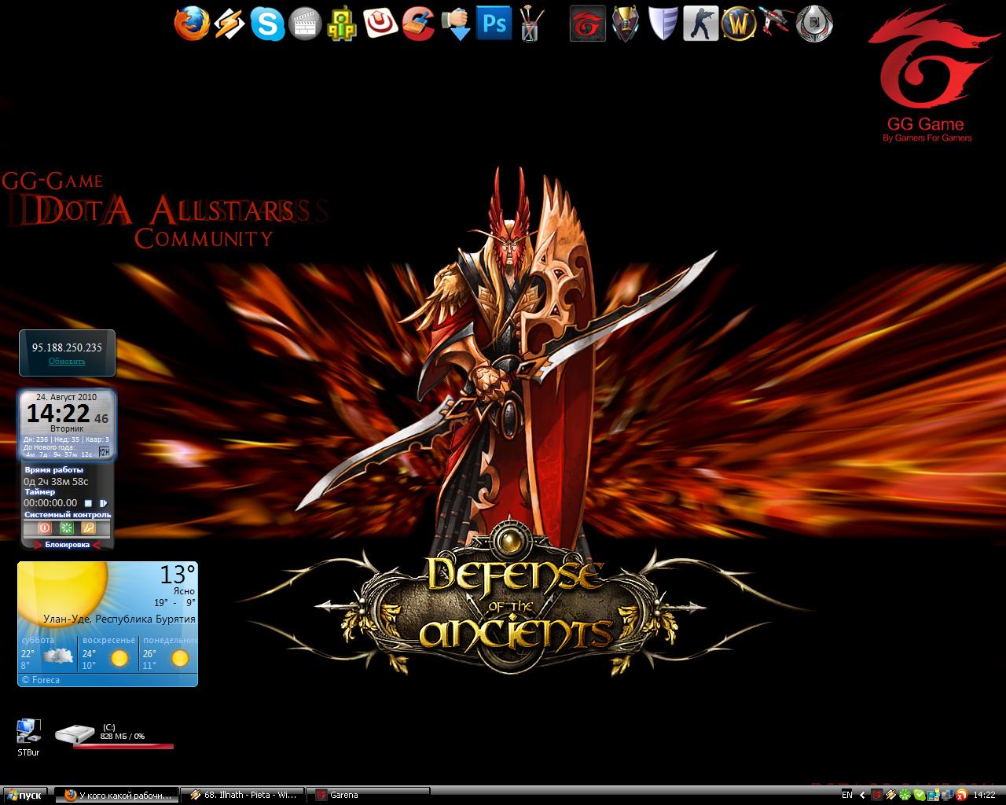Open the EN language selector in taskbar
This screenshot has width=1006, height=805.
[x=846, y=795]
